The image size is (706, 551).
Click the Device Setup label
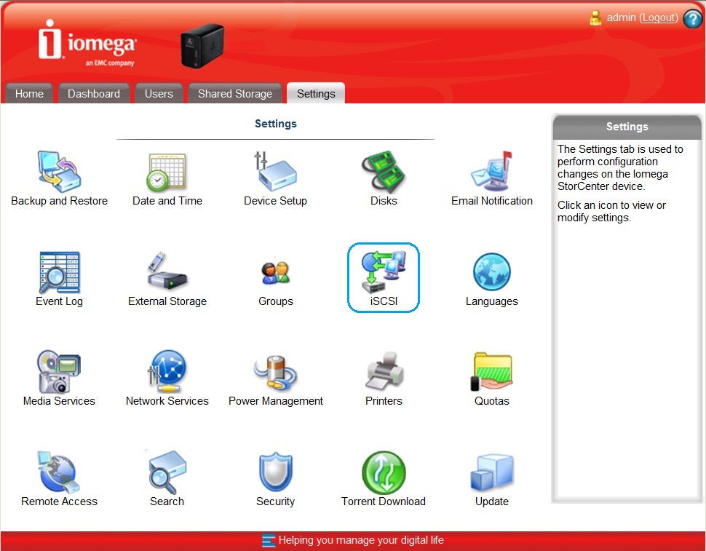coord(275,201)
